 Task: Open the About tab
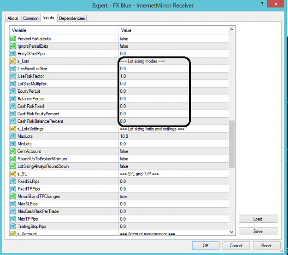13,18
